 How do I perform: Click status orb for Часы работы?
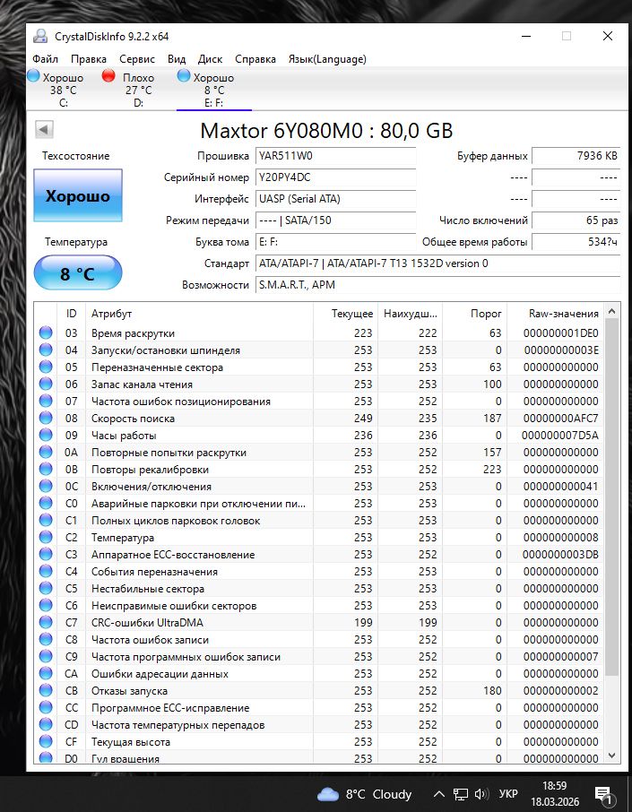tap(46, 435)
